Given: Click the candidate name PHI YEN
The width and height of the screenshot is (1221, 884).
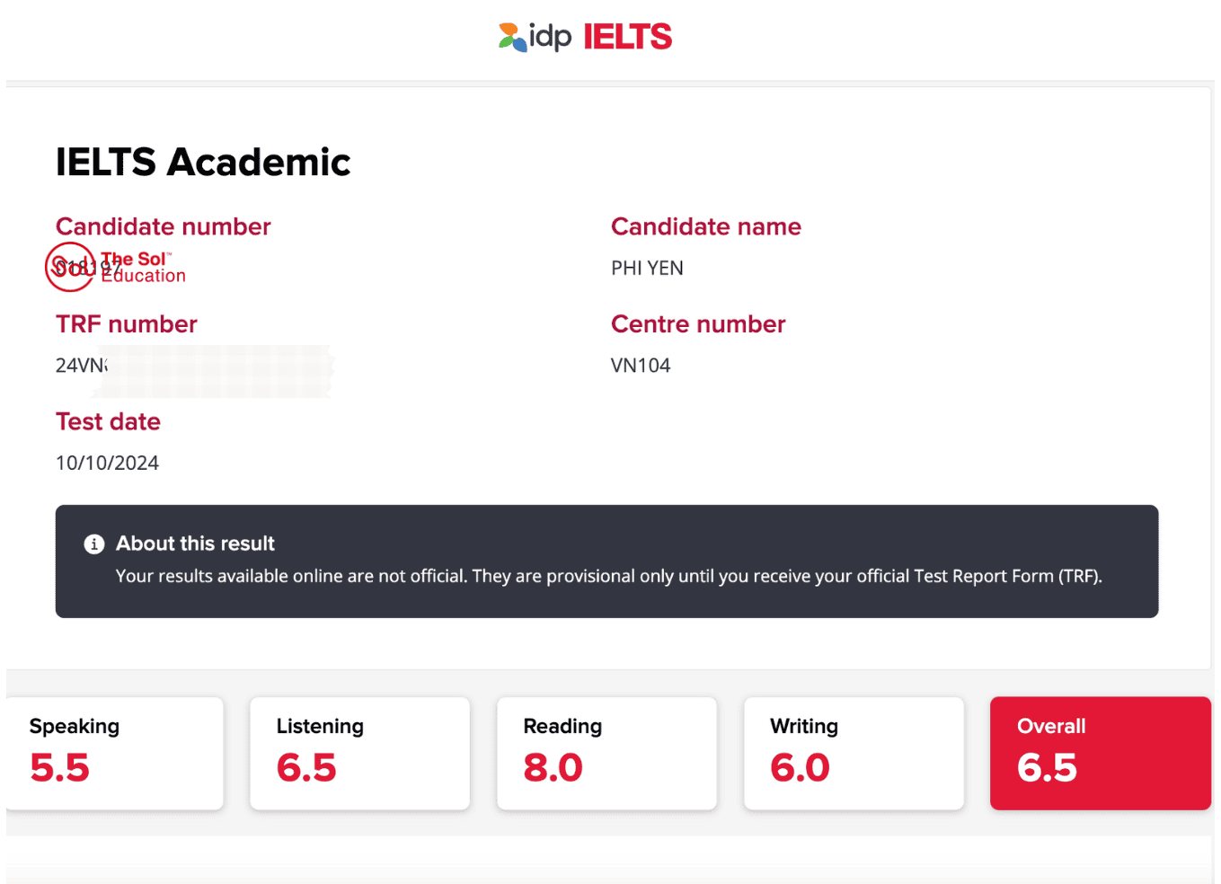Looking at the screenshot, I should click(647, 269).
